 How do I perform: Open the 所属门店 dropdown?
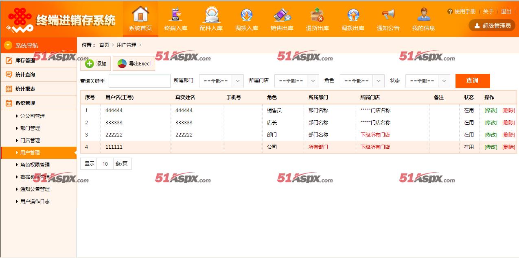click(296, 81)
